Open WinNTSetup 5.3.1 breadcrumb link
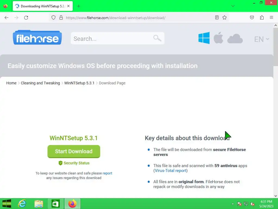Image resolution: width=278 pixels, height=209 pixels. tap(79, 83)
